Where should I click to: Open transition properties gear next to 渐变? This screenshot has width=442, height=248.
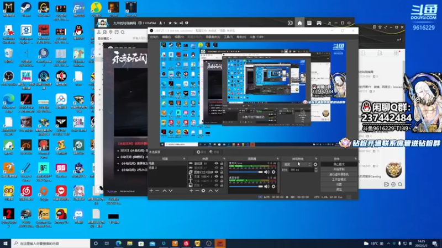315,164
